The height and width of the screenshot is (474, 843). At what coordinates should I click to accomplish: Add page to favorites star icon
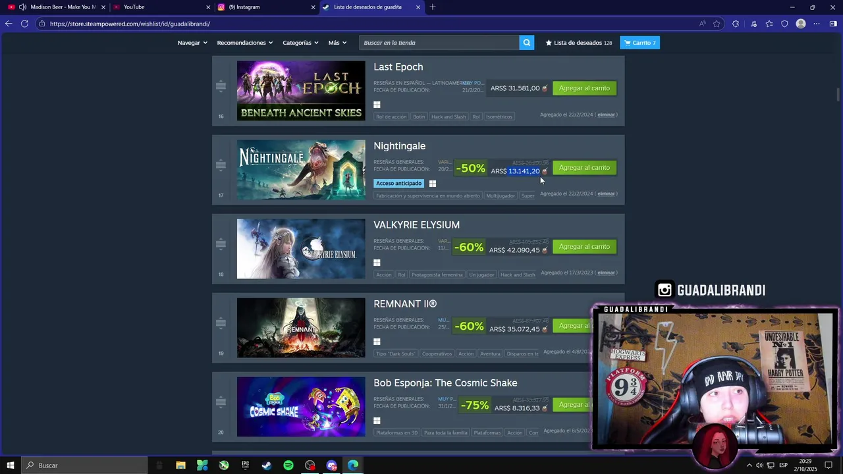717,24
